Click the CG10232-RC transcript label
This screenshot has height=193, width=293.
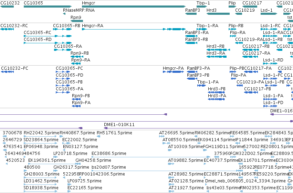[x=14, y=26]
